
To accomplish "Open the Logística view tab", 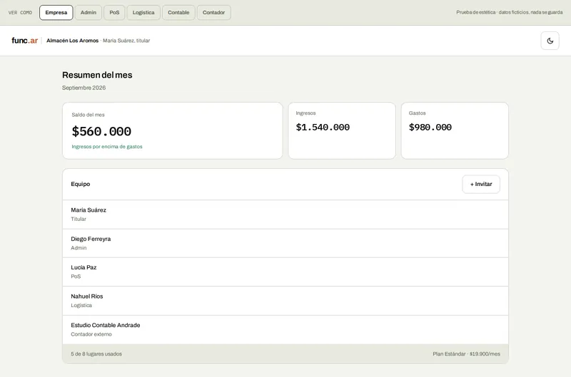I will tap(143, 12).
